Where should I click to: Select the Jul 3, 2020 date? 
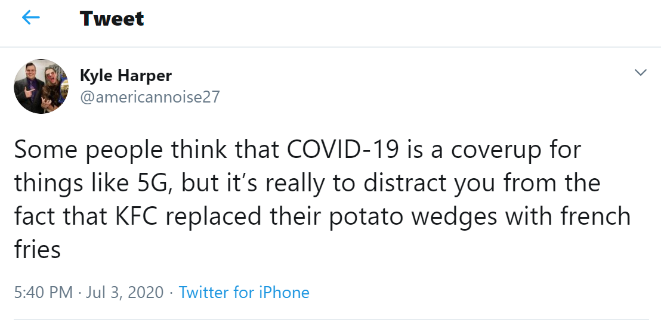126,293
